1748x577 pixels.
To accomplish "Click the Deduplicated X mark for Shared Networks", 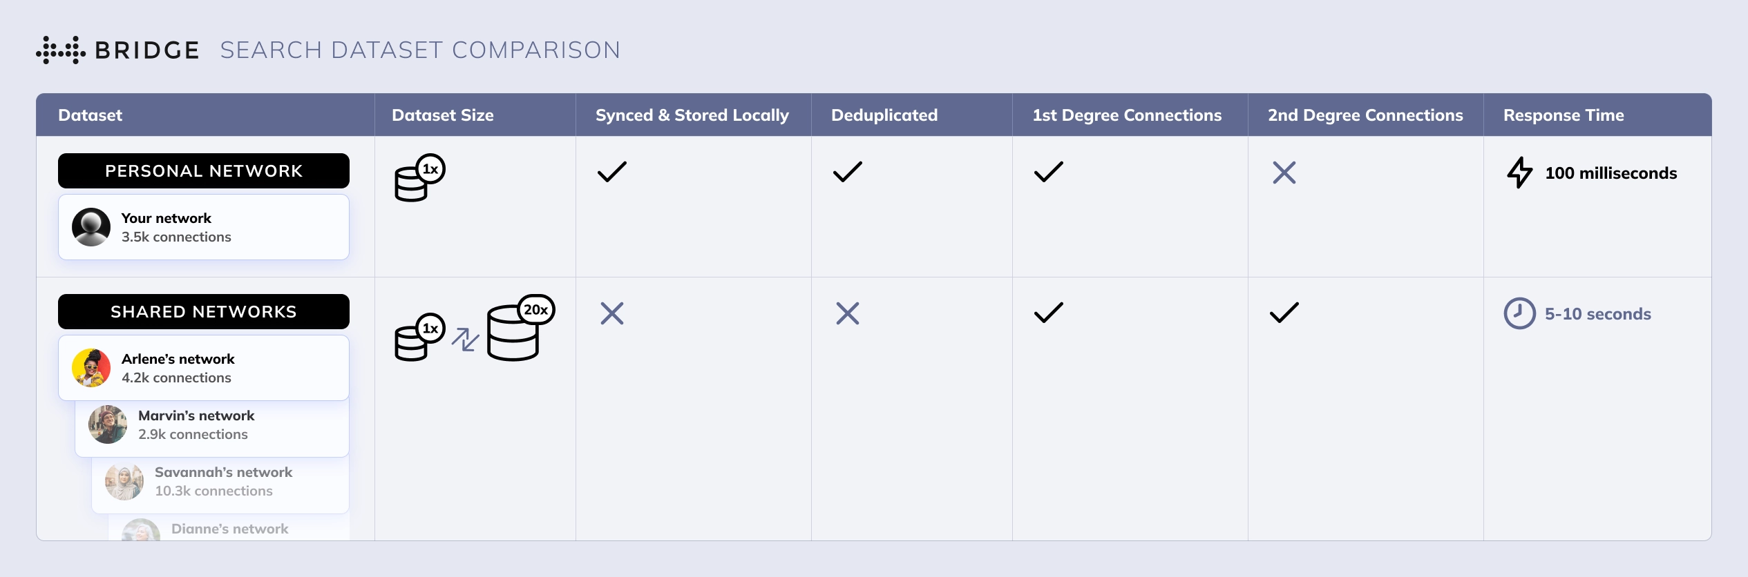I will click(x=847, y=313).
